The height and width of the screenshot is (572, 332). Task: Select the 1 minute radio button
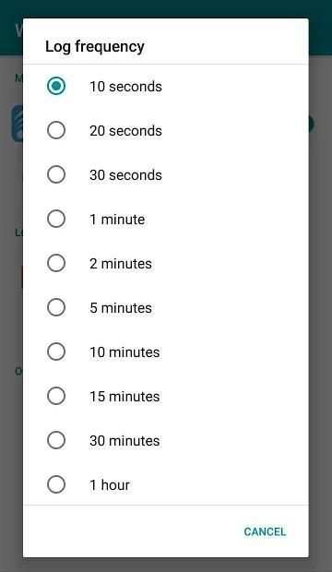coord(56,219)
